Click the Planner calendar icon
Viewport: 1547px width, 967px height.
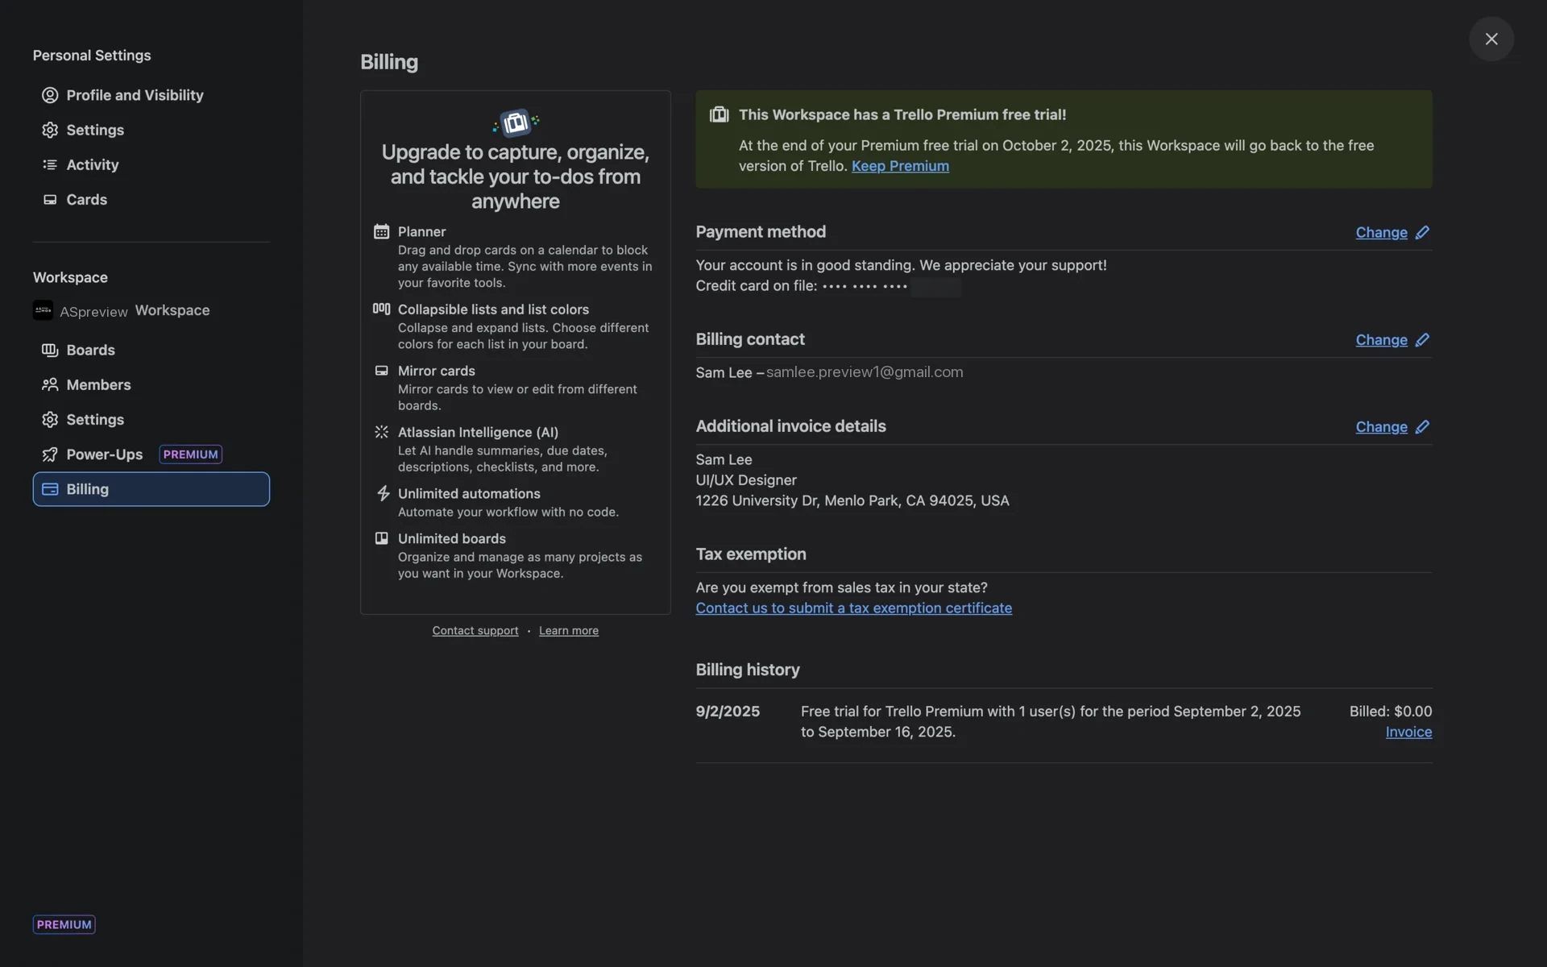[382, 231]
